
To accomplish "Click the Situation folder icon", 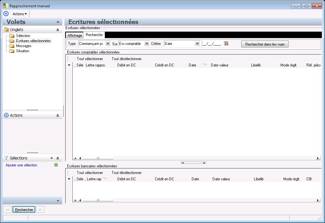I will pos(12,51).
